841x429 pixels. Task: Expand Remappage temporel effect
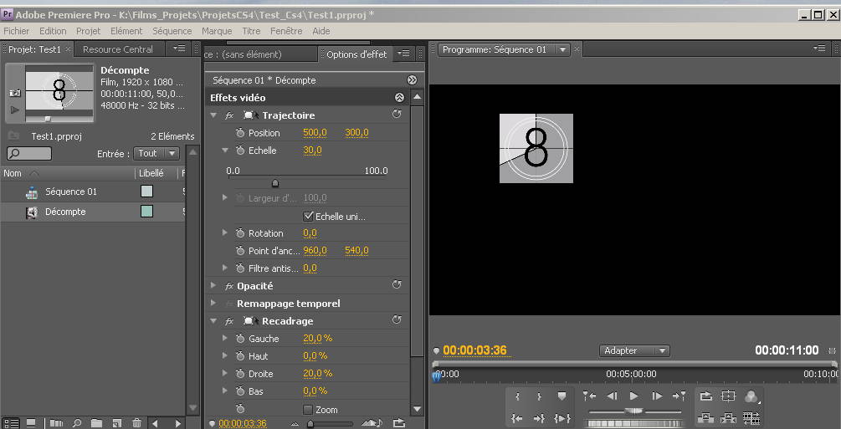214,303
